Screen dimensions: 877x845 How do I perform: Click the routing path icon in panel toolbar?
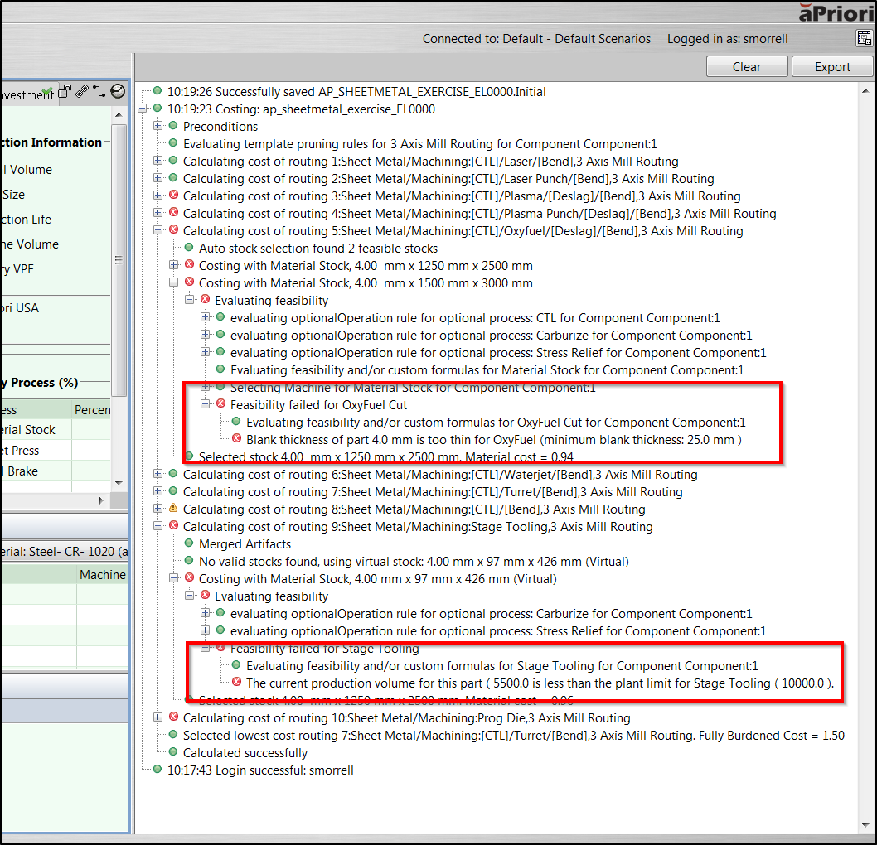(99, 91)
